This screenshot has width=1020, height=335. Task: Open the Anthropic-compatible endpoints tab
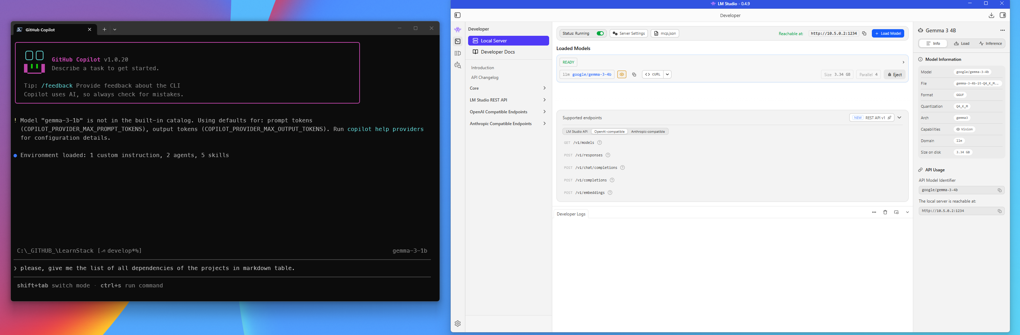point(648,131)
